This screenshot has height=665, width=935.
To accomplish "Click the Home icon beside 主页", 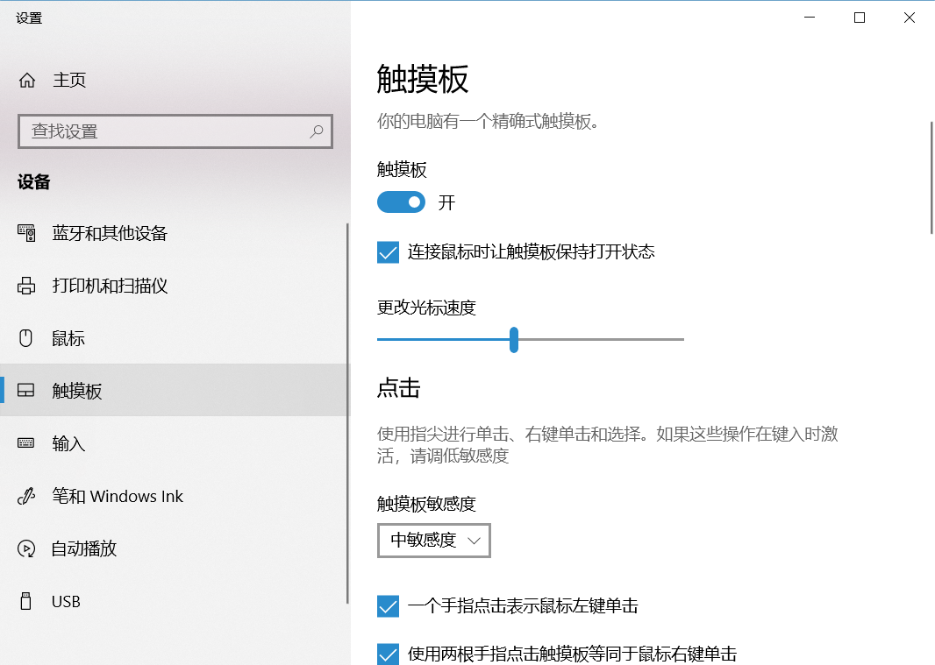I will (x=27, y=81).
